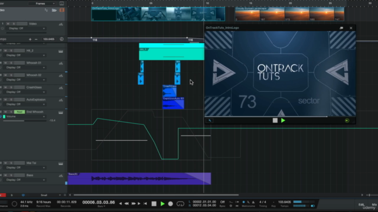The image size is (378, 212).
Task: Click the orange video filmstrip icon
Action: [x=62, y=10]
